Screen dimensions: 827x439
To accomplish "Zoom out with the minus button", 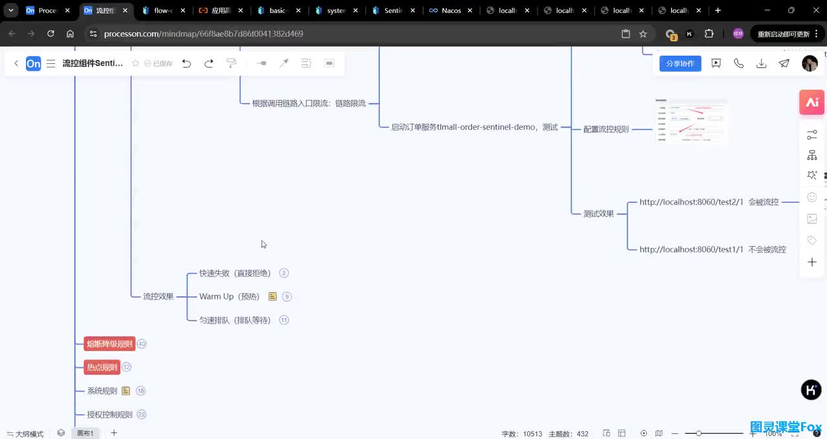I will pyautogui.click(x=675, y=434).
